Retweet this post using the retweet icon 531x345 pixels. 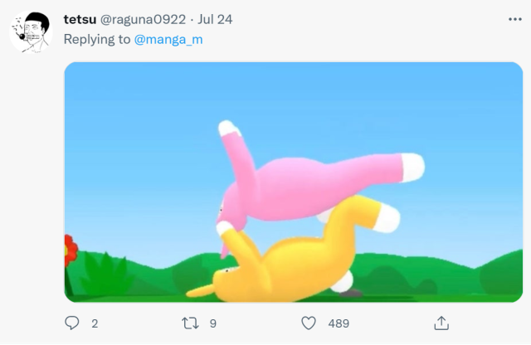pos(190,323)
